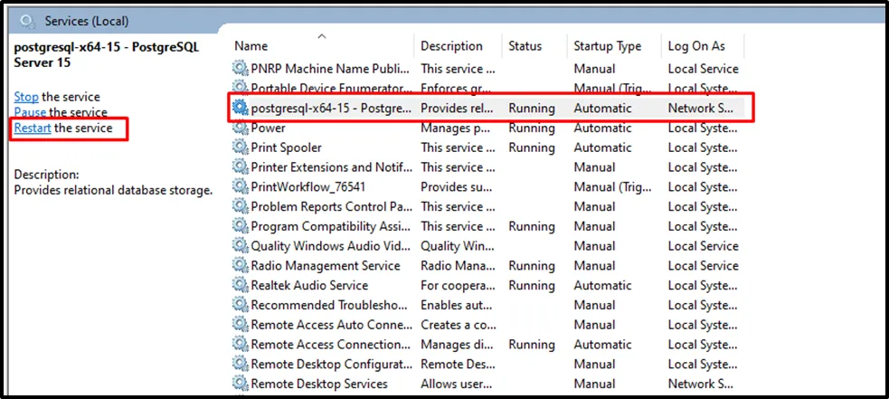The image size is (889, 399).
Task: Click the gear icon beside the Power service
Action: [x=240, y=128]
